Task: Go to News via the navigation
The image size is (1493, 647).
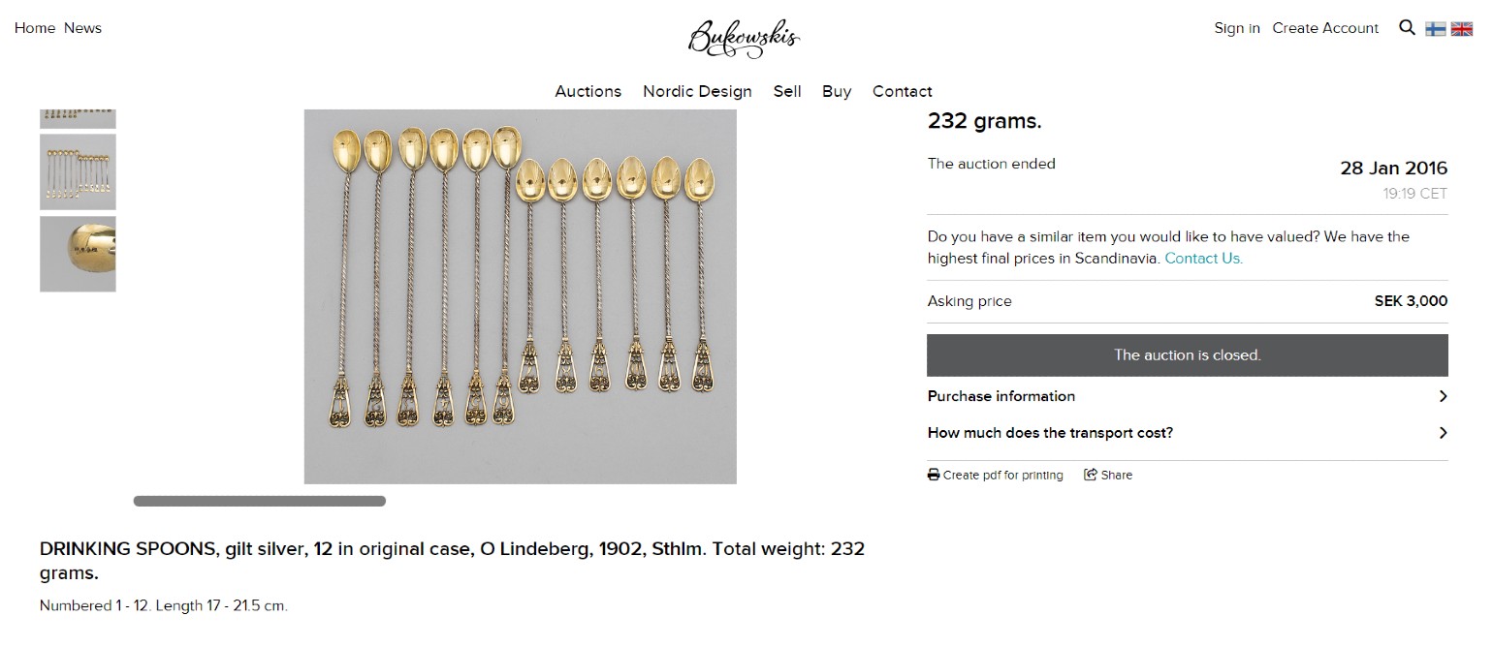Action: [x=82, y=28]
